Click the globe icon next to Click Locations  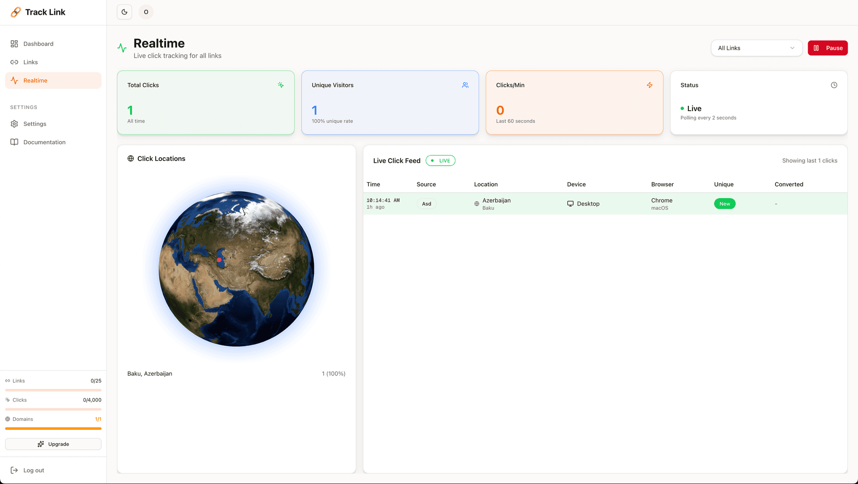131,158
